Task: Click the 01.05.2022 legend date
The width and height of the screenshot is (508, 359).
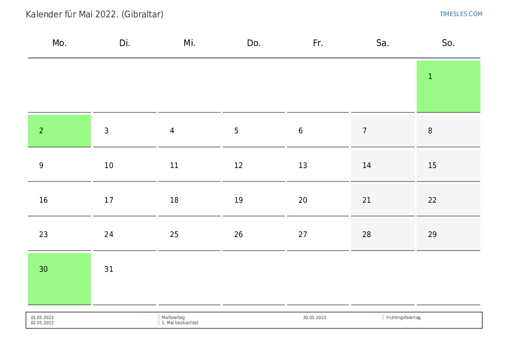Action: pos(42,318)
